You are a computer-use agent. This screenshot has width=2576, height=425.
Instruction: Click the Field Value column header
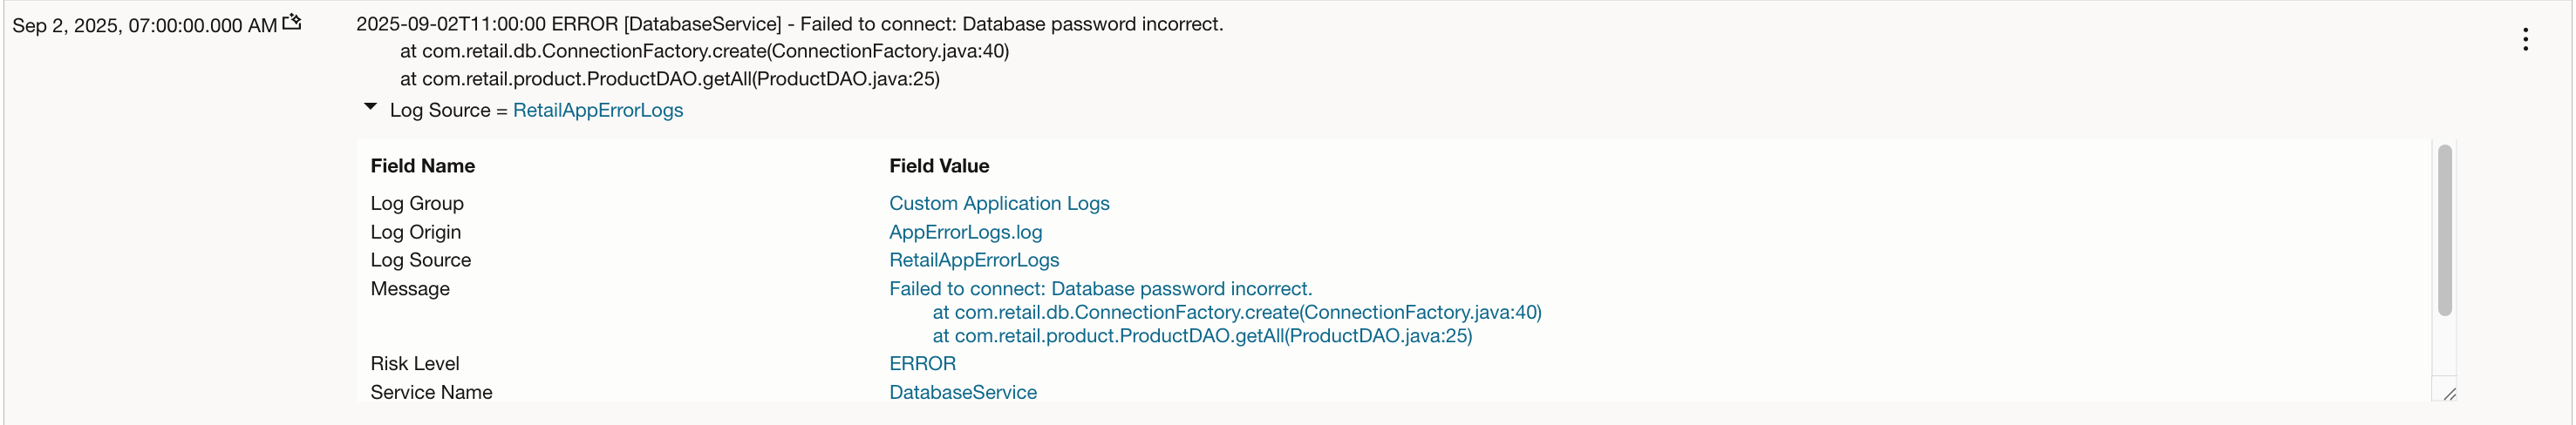click(938, 166)
